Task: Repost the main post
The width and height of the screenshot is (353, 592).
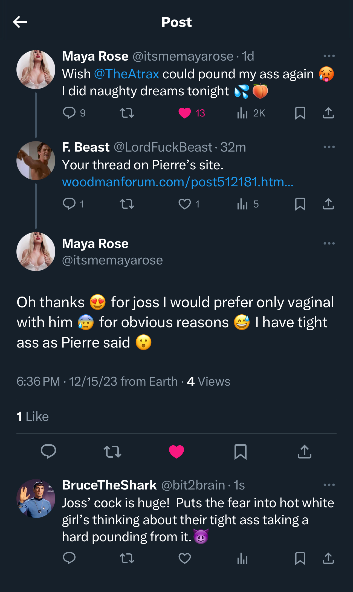Action: (x=112, y=451)
